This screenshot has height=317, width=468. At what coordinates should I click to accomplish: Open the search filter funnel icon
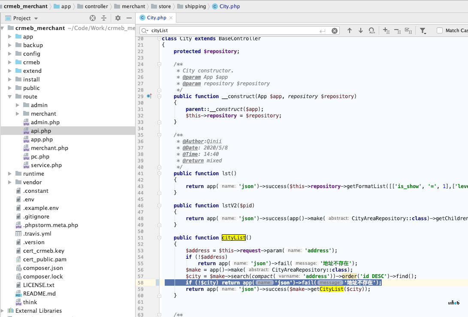(x=423, y=31)
